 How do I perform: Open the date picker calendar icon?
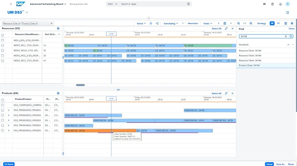[225, 23]
